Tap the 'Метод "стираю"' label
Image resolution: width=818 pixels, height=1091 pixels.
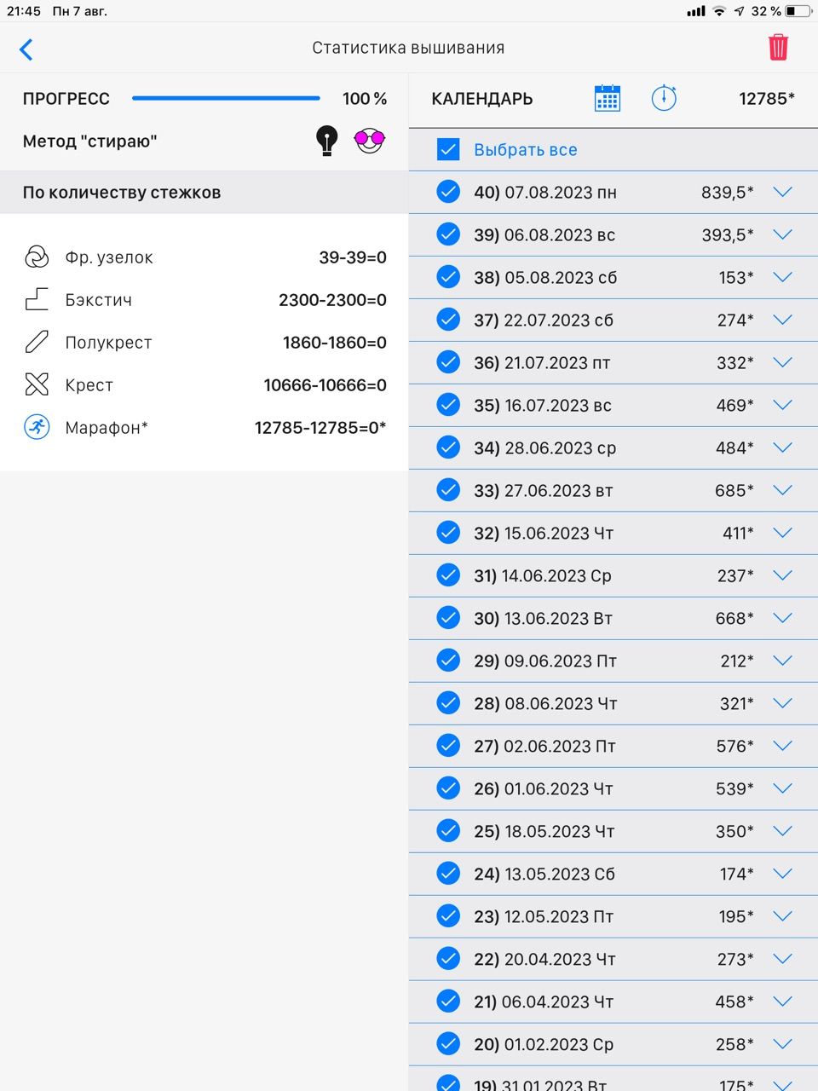click(90, 141)
